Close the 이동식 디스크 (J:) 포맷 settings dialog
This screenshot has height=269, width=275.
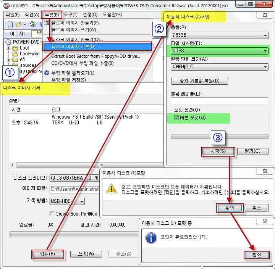click(x=265, y=15)
